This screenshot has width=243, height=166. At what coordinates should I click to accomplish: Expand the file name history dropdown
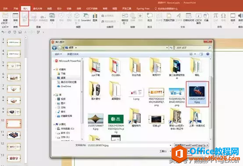pyautogui.click(x=171, y=145)
